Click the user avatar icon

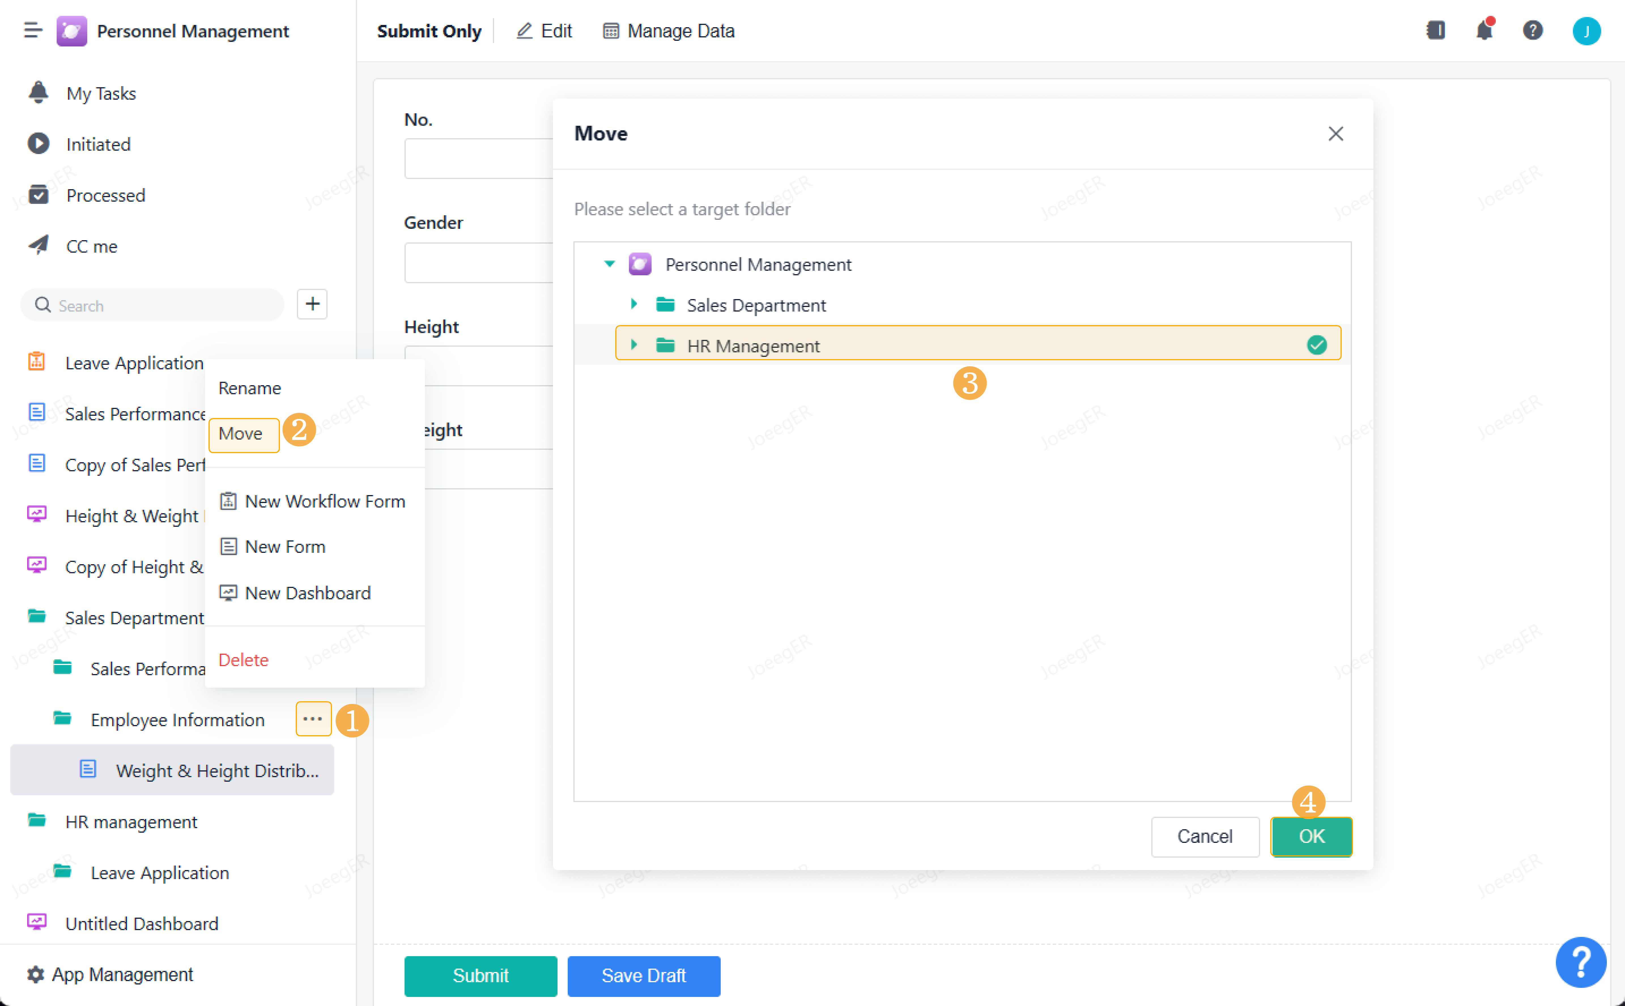[x=1588, y=30]
